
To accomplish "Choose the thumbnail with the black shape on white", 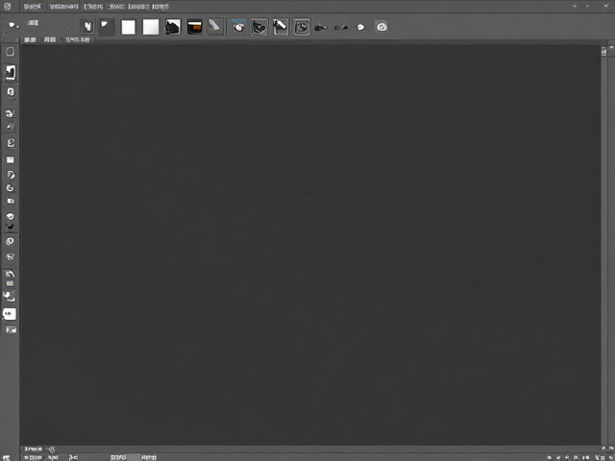I will pyautogui.click(x=173, y=27).
